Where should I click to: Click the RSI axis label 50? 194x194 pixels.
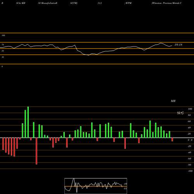point(3,51)
